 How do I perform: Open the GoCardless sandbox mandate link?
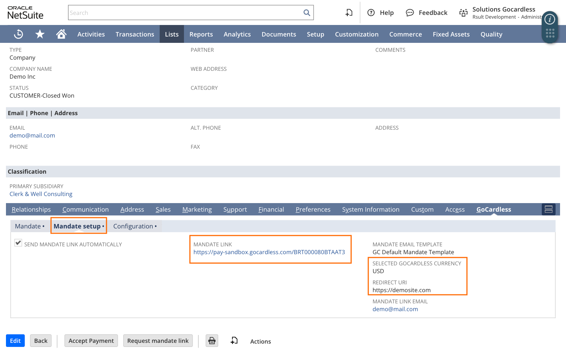pyautogui.click(x=269, y=252)
